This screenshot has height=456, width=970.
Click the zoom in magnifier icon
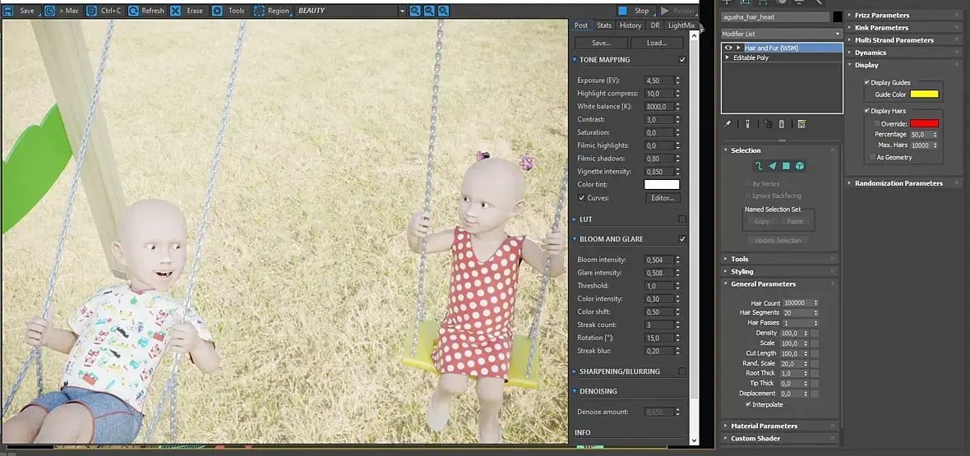pyautogui.click(x=415, y=11)
